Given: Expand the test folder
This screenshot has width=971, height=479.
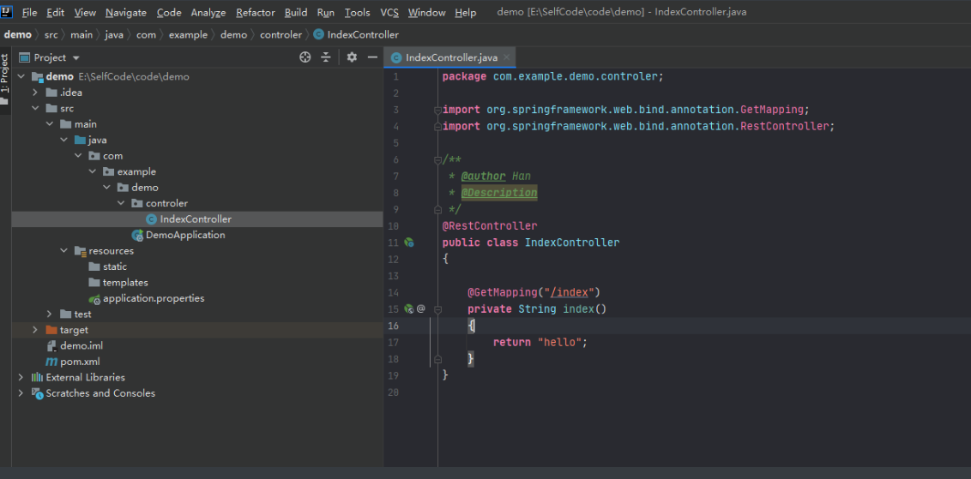Looking at the screenshot, I should pos(50,314).
